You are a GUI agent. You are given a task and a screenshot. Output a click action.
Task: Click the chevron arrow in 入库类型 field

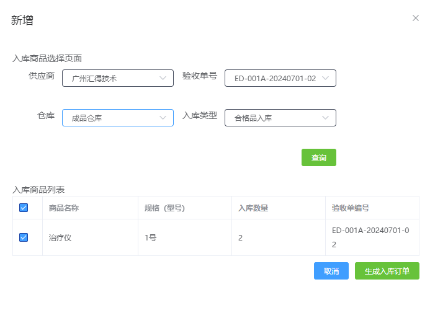[326, 118]
